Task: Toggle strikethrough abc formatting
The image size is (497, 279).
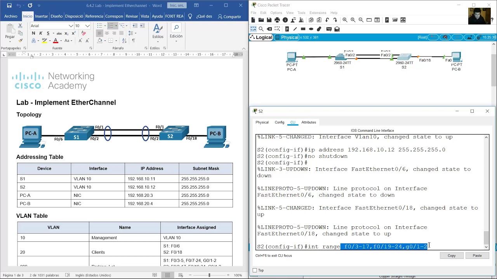Action: [59, 33]
